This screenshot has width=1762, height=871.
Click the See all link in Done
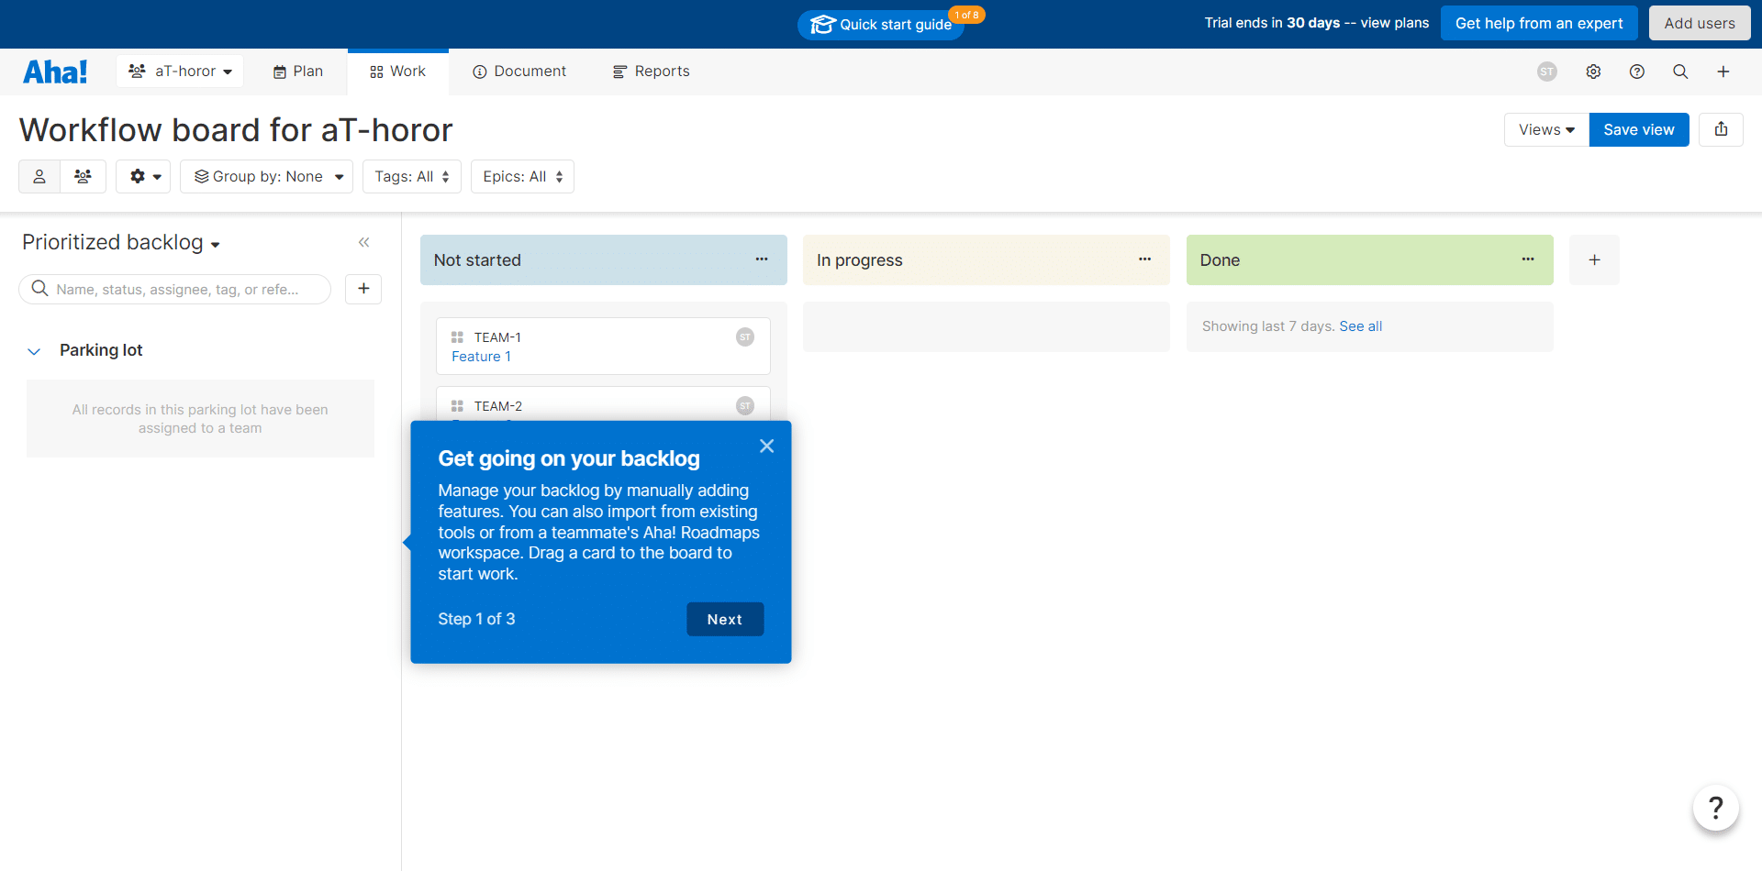tap(1360, 326)
